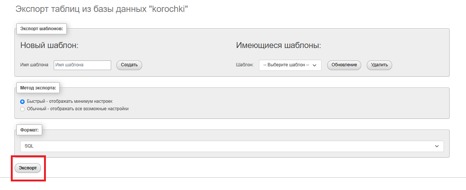Select the Обычный export method radio button
This screenshot has width=466, height=190.
[22, 109]
